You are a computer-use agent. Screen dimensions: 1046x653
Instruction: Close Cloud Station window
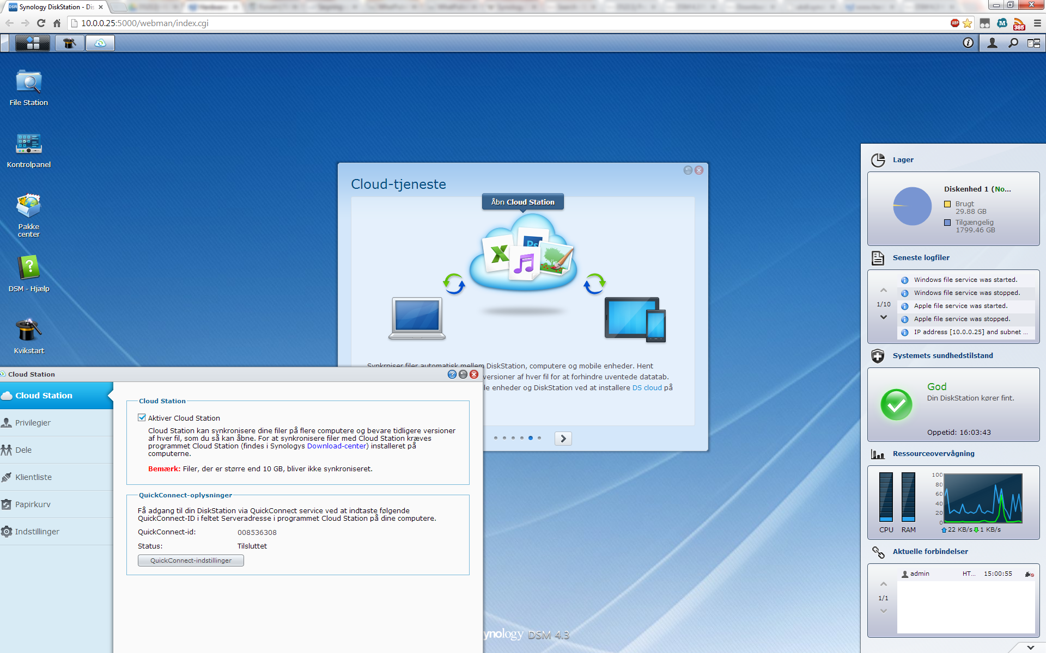coord(474,374)
